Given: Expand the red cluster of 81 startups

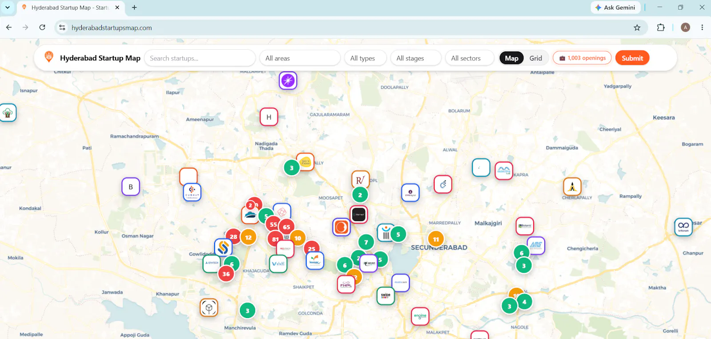Looking at the screenshot, I should tap(275, 239).
